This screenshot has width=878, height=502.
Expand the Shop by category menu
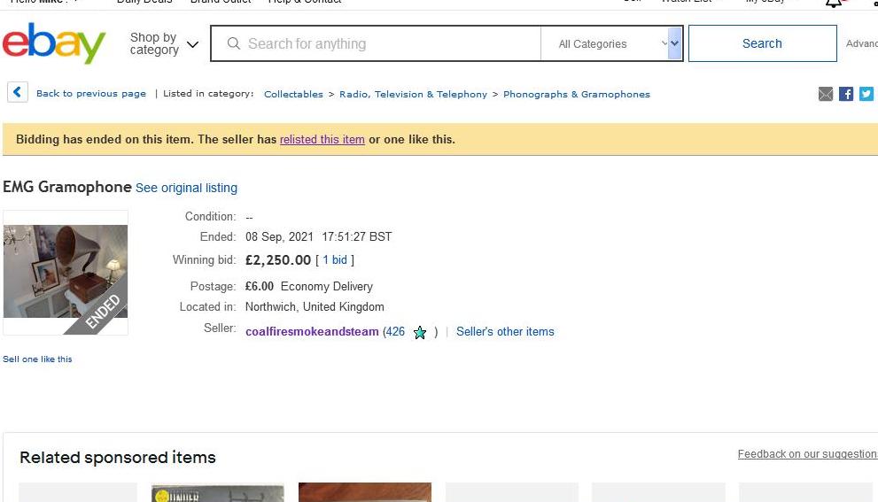click(x=164, y=43)
